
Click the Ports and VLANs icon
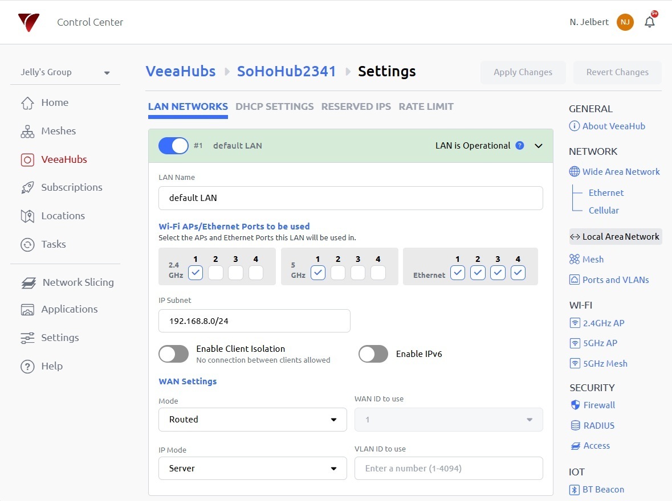[575, 280]
